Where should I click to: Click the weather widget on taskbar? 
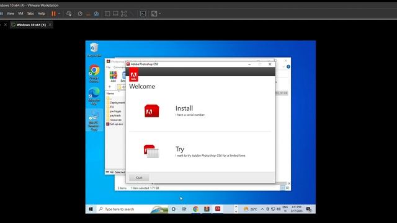click(x=250, y=209)
